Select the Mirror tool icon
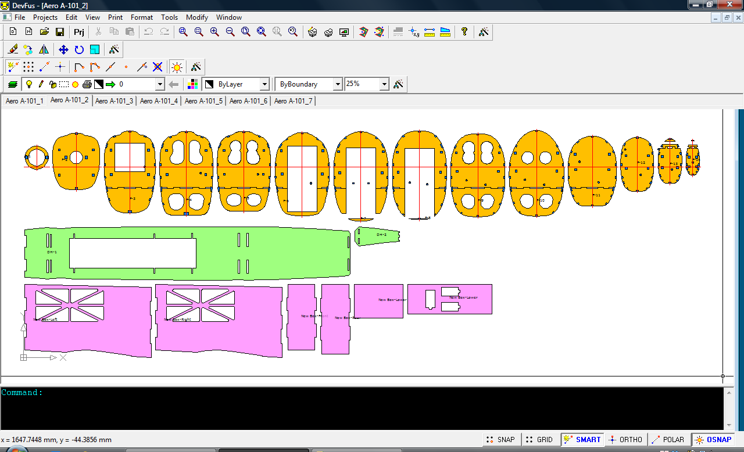The height and width of the screenshot is (452, 744). pyautogui.click(x=44, y=50)
